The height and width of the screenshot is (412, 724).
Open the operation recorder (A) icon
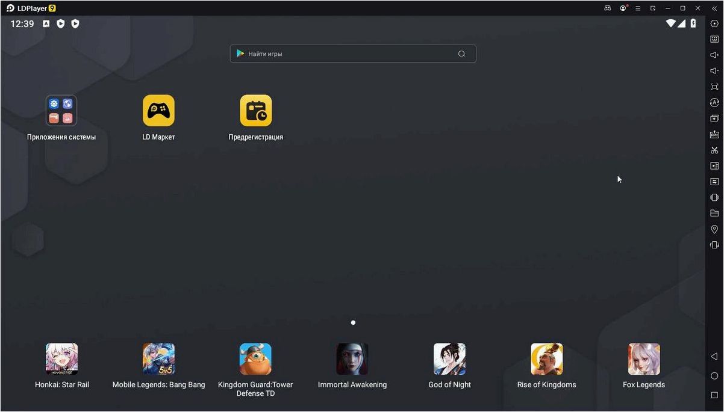[714, 103]
